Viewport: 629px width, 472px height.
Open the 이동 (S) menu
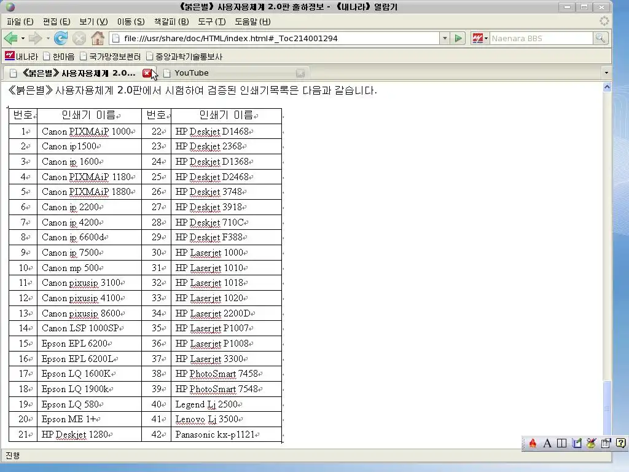131,22
